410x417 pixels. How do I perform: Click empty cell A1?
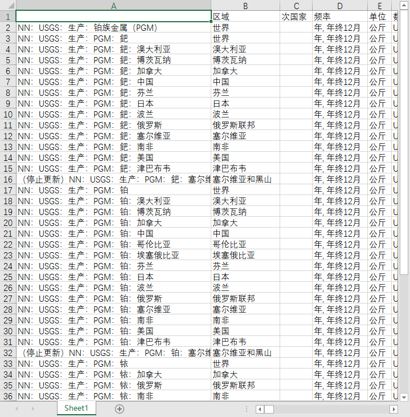(114, 17)
